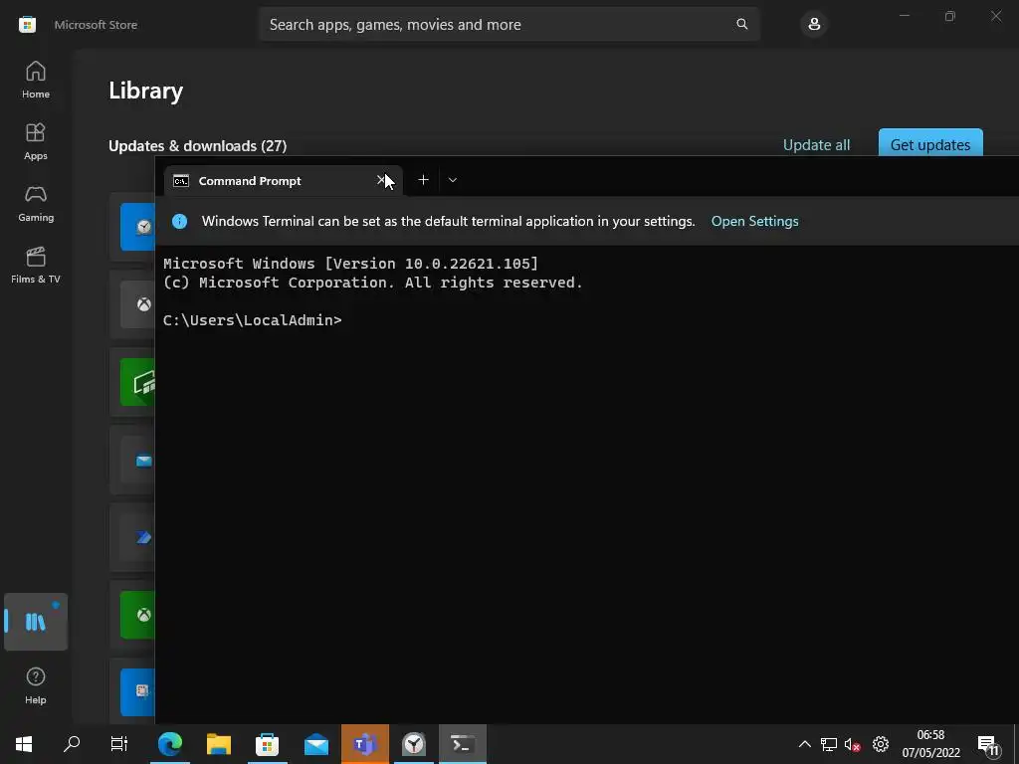Close the Command Prompt tab
This screenshot has width=1019, height=764.
coord(381,180)
